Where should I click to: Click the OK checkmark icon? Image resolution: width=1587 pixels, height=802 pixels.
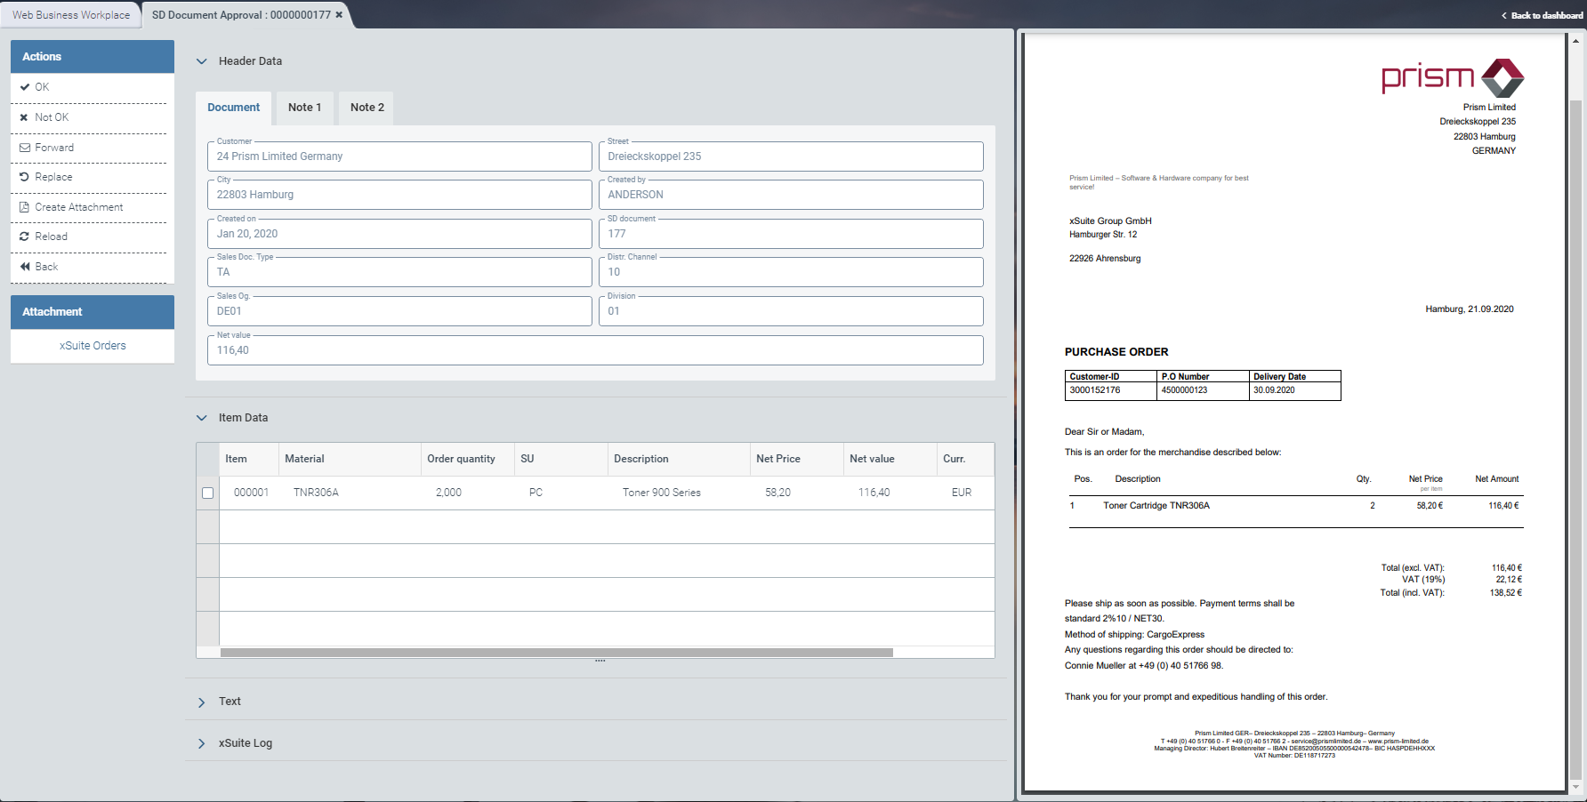[25, 87]
